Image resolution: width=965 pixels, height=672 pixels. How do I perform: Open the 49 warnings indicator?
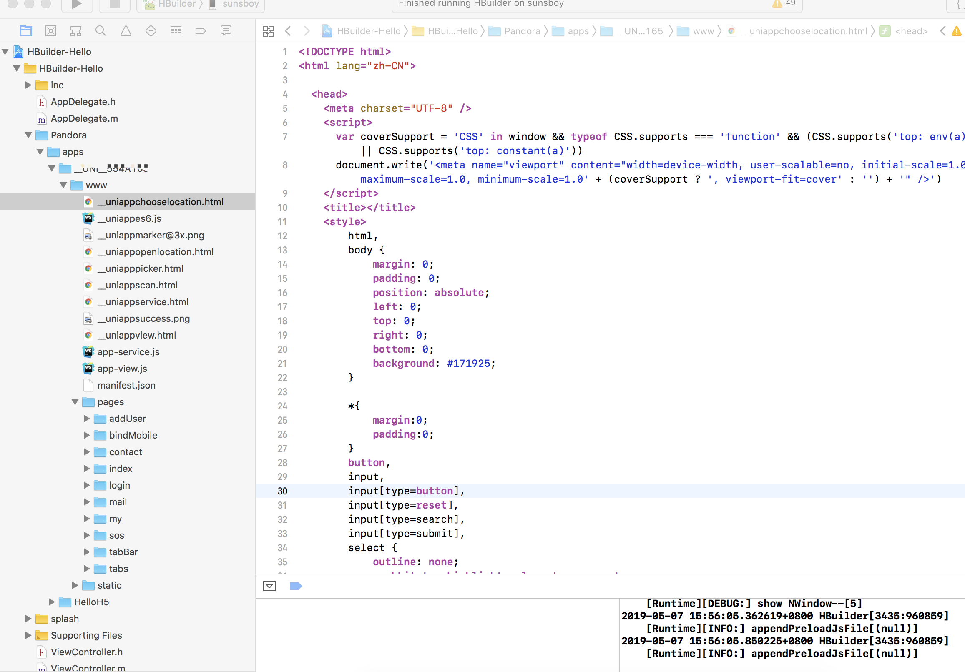tap(784, 3)
